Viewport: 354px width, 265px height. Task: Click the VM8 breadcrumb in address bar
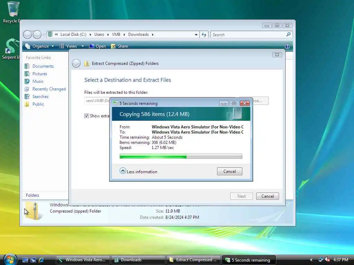coord(116,35)
